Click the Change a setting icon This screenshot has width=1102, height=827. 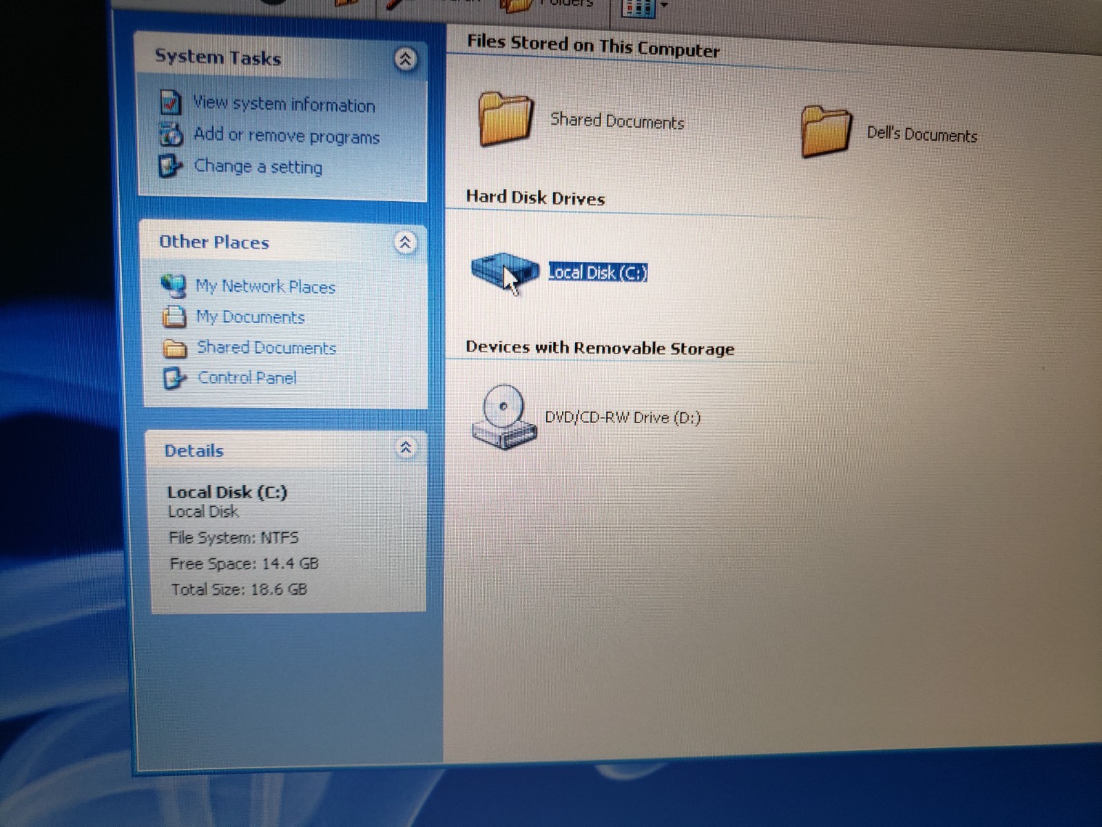coord(170,165)
